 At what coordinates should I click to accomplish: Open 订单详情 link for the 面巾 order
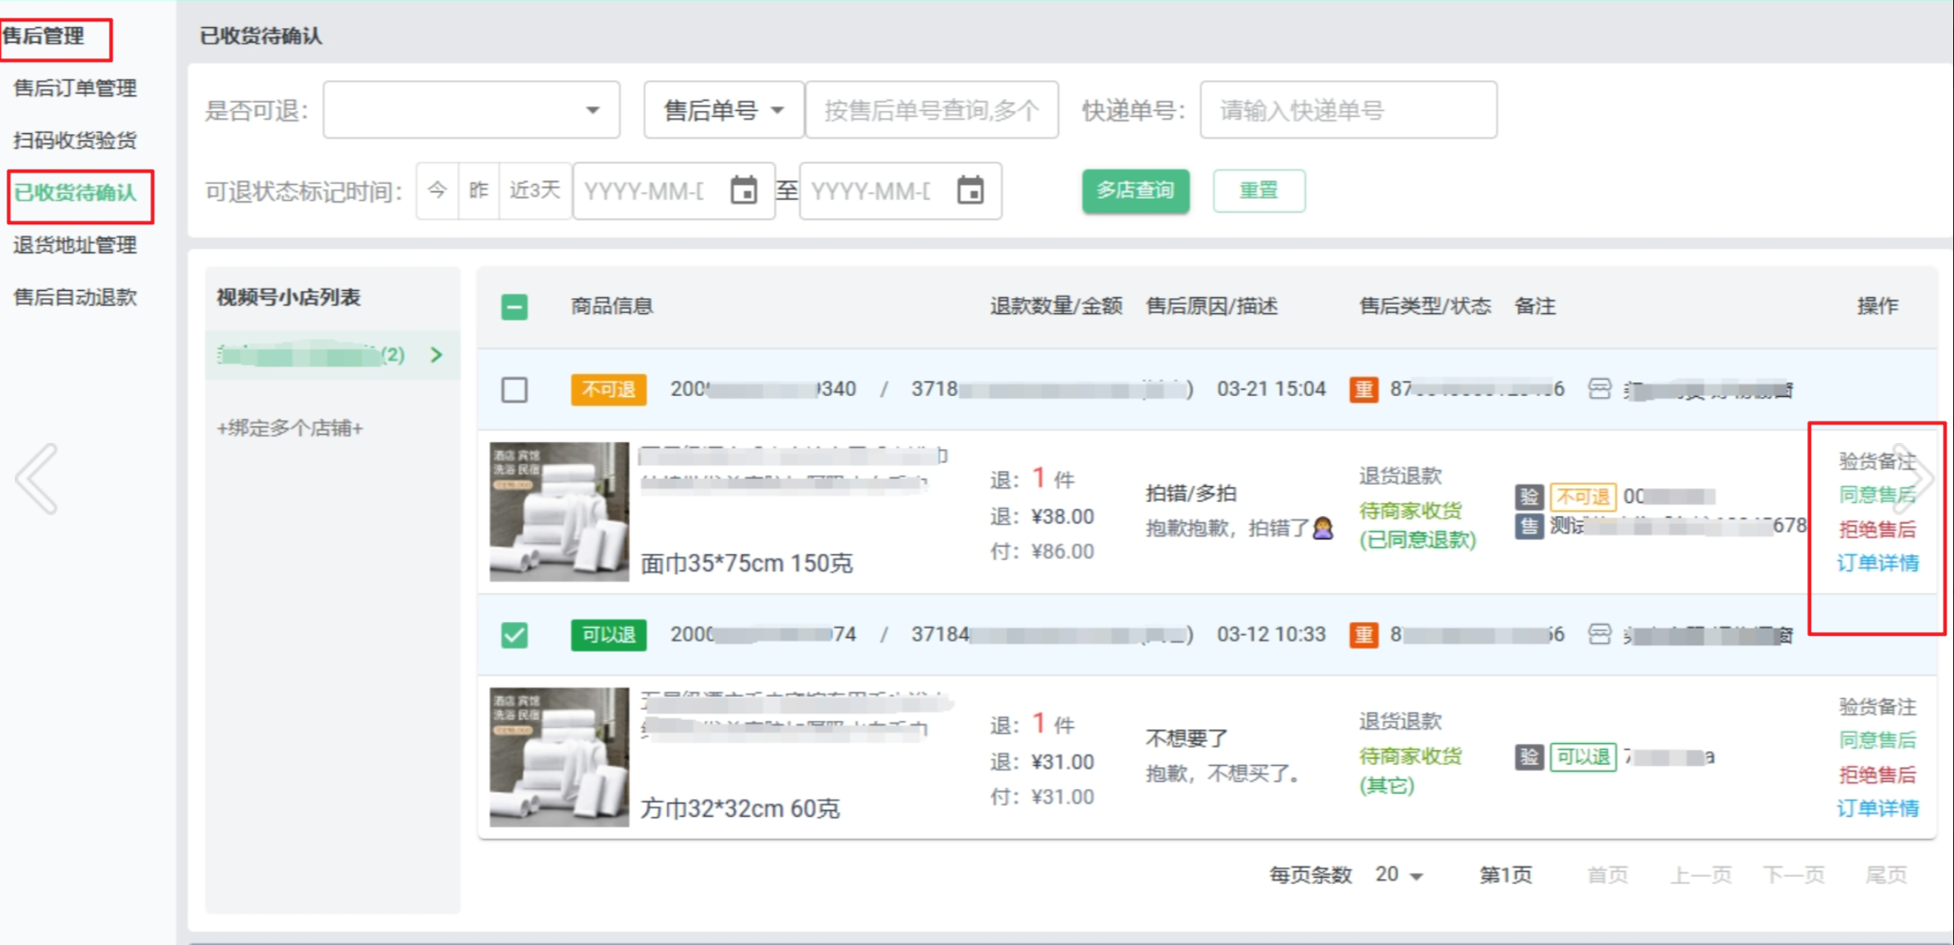click(x=1877, y=563)
